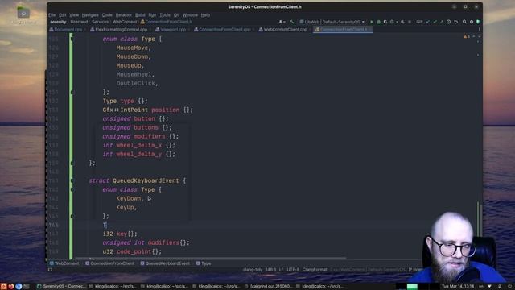Click the Git Update Project icon
The width and height of the screenshot is (515, 290).
[x=427, y=22]
